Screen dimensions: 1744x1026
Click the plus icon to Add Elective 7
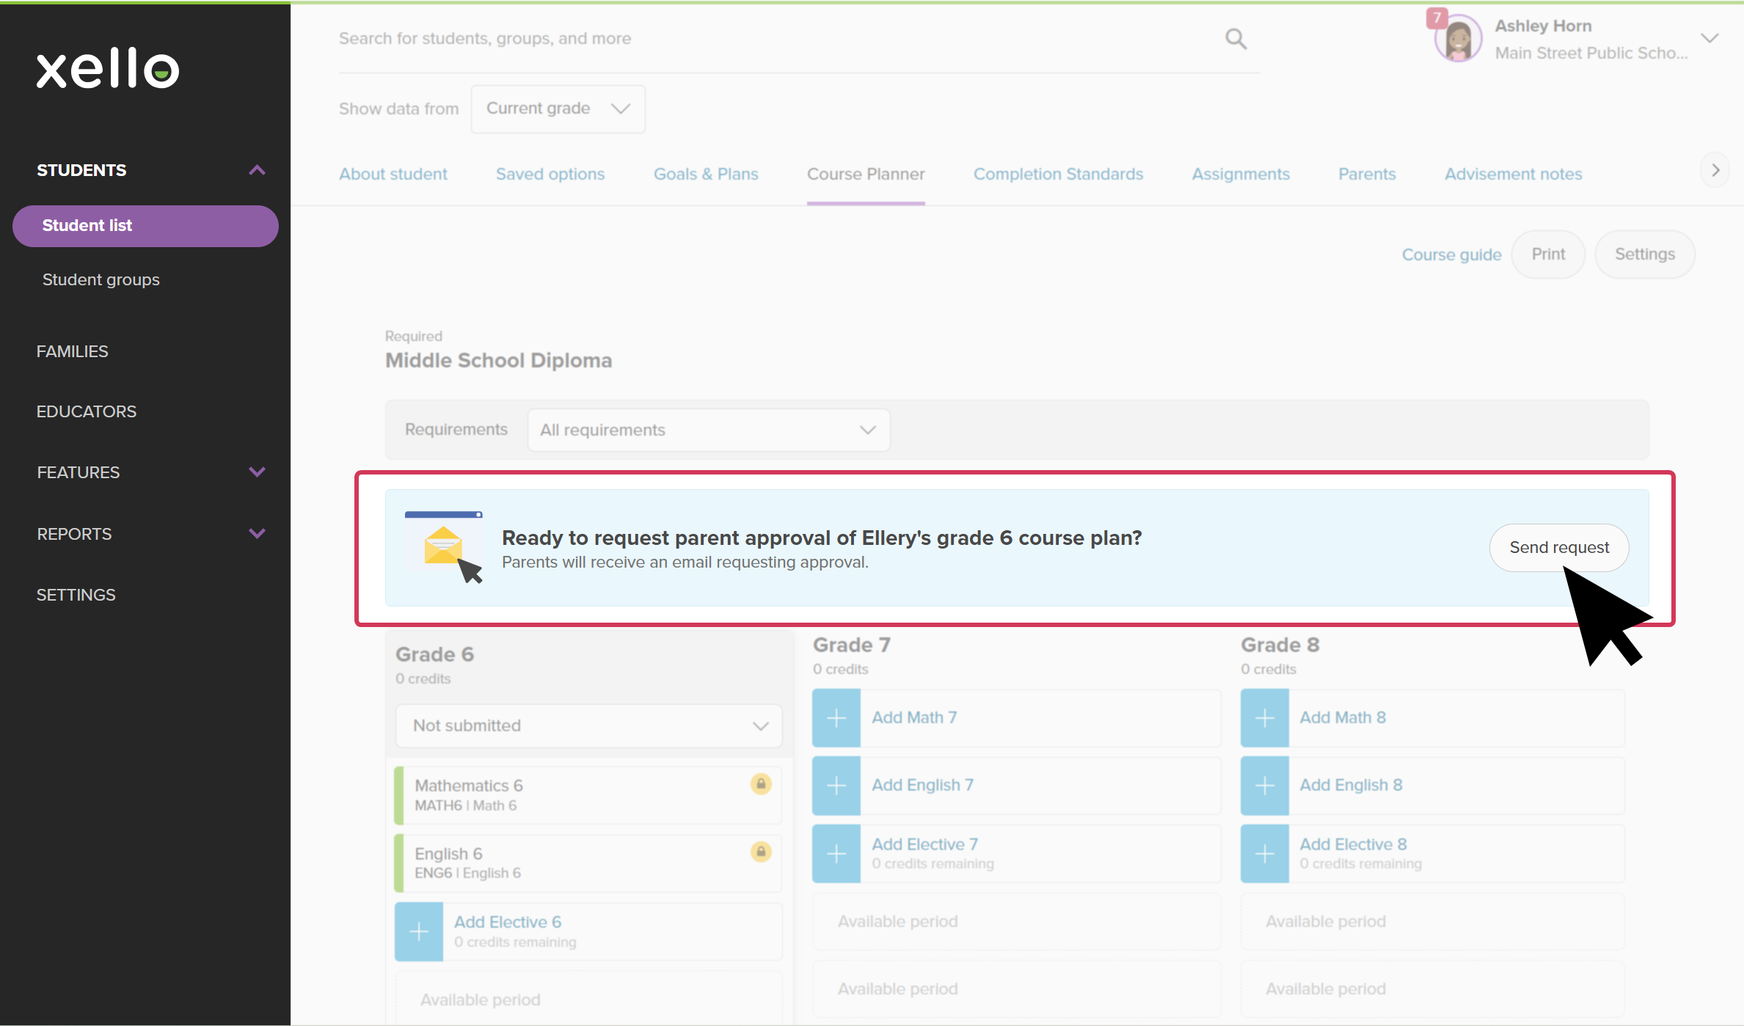pos(836,853)
